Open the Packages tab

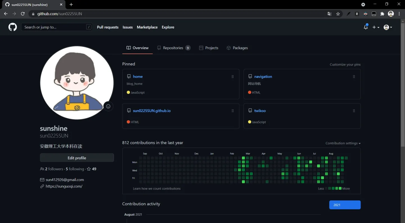click(x=237, y=48)
